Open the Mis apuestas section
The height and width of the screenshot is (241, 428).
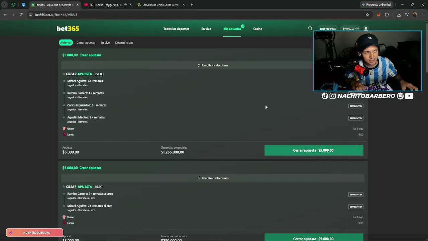[x=232, y=29]
